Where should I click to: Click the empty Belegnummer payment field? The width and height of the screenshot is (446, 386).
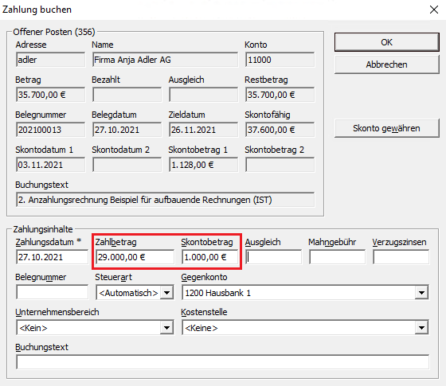point(53,292)
